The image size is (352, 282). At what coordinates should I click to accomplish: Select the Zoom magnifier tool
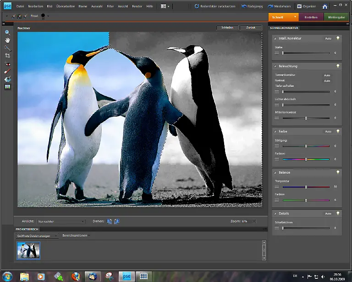click(x=8, y=33)
